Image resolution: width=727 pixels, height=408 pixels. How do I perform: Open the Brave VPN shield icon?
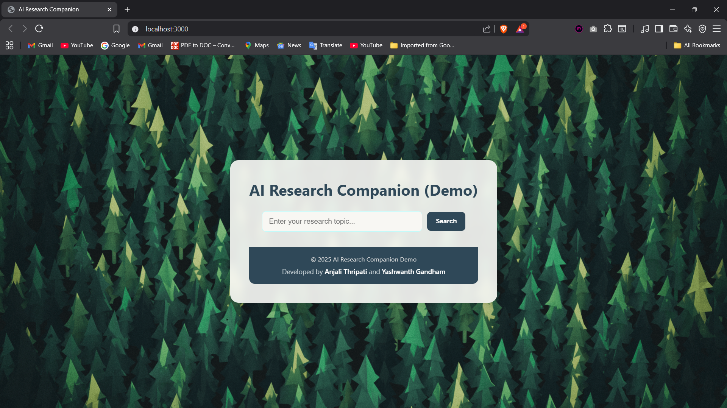(702, 29)
